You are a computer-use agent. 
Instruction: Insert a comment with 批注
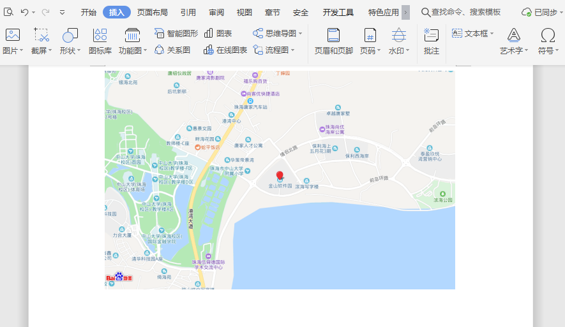tap(432, 41)
